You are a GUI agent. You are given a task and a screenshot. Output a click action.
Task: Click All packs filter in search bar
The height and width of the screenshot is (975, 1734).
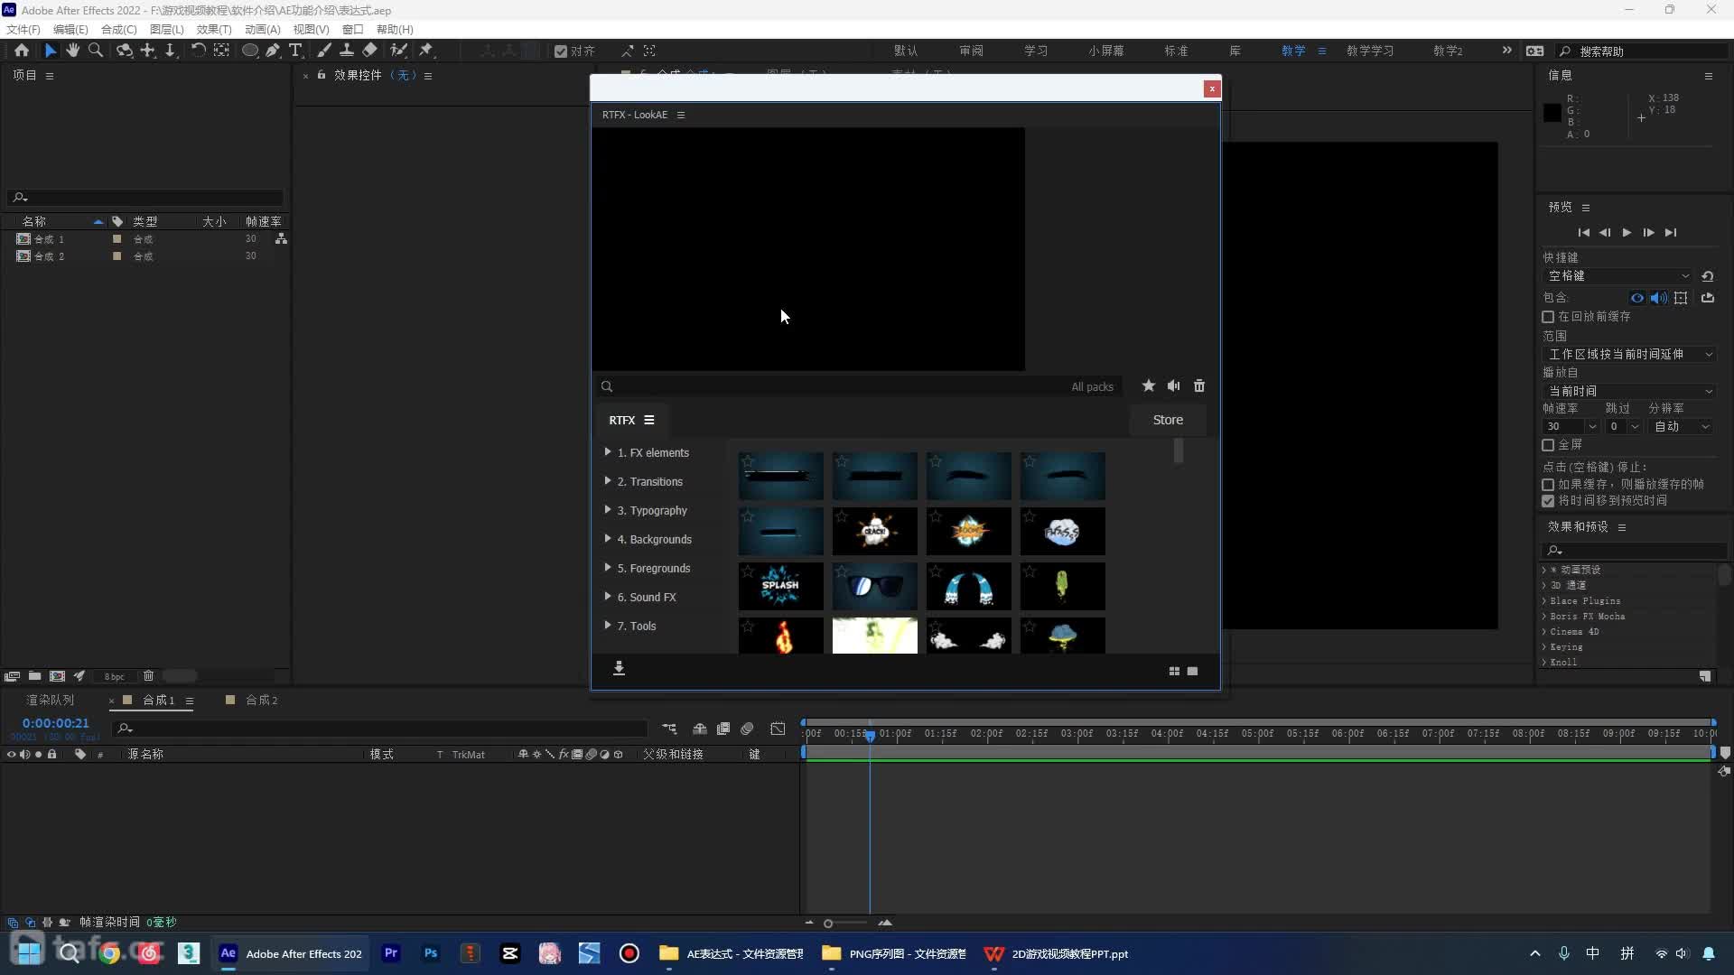(x=1092, y=386)
